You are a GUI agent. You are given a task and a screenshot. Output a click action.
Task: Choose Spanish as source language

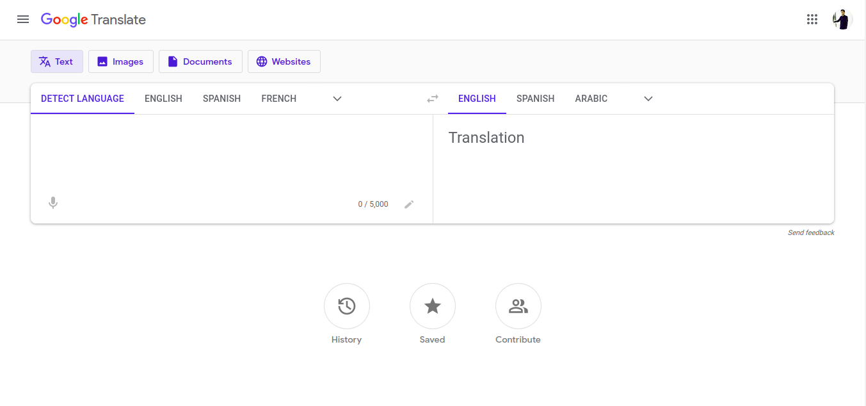pyautogui.click(x=221, y=99)
